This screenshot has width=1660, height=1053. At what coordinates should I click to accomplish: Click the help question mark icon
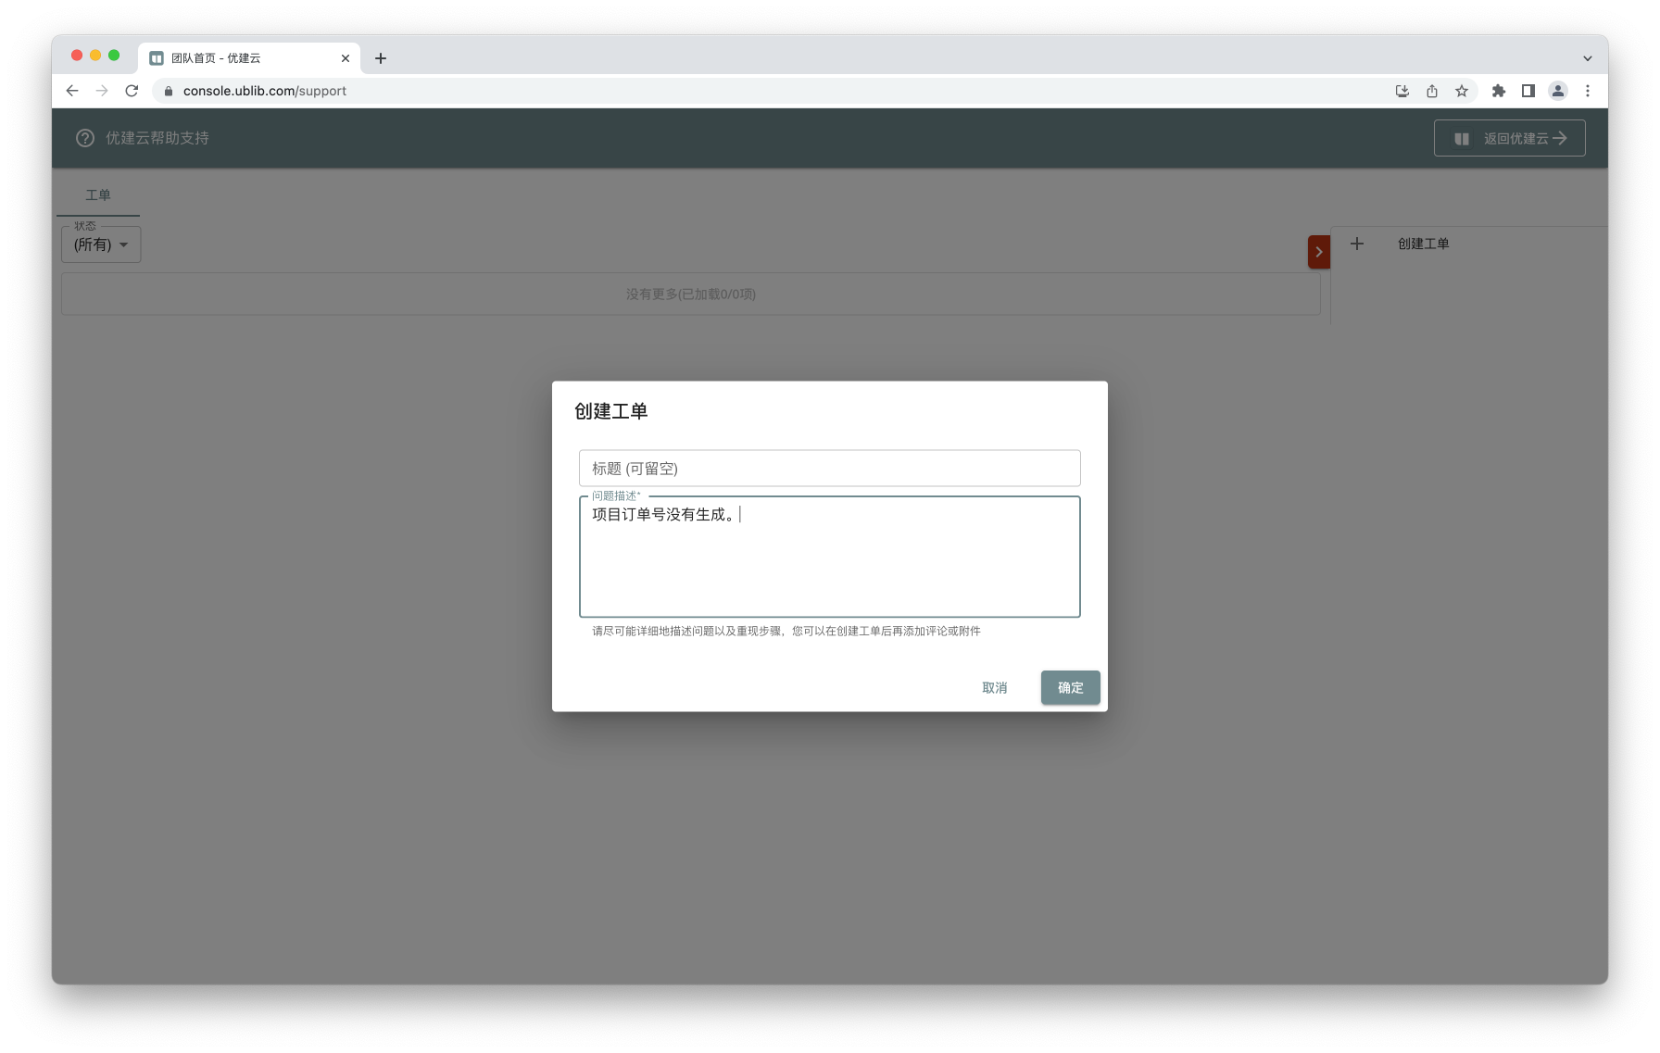point(85,138)
